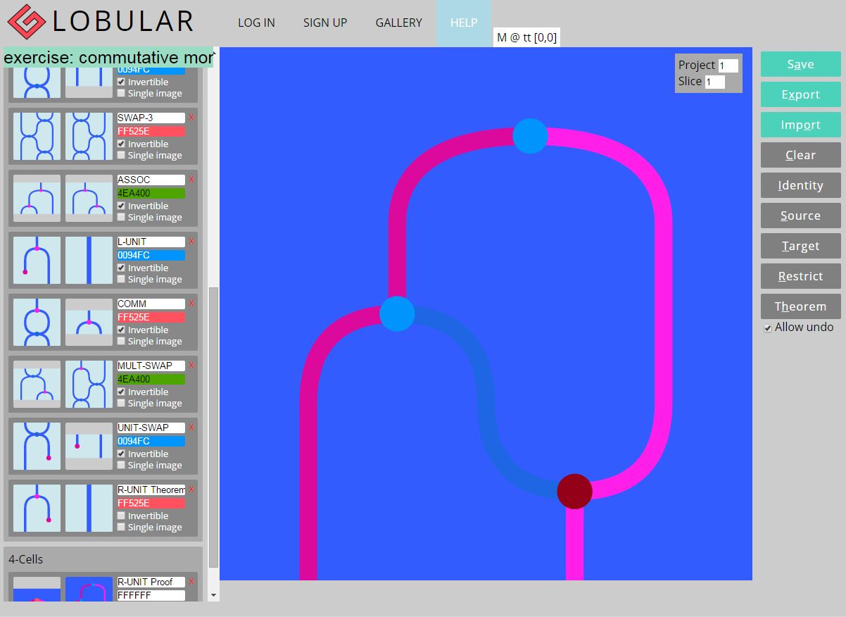Click the Slice number input field
This screenshot has height=617, width=846.
714,82
